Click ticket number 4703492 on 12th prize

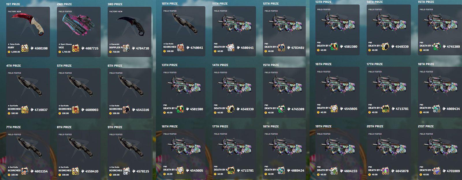click(298, 48)
